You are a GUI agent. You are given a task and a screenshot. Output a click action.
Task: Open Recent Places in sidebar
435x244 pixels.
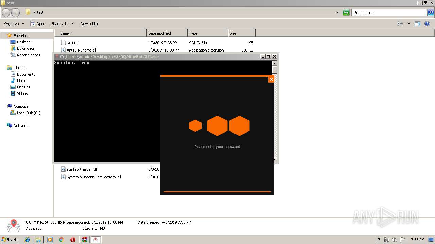click(x=28, y=55)
